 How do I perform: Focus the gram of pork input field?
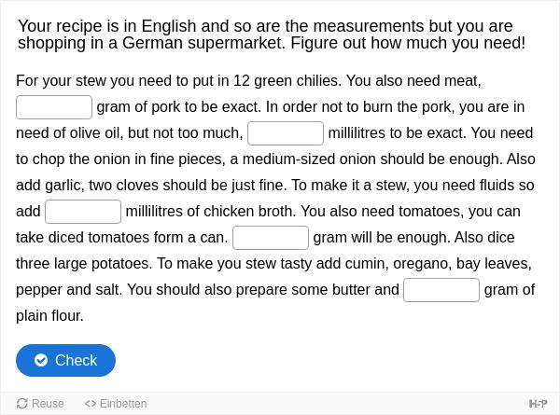point(54,107)
